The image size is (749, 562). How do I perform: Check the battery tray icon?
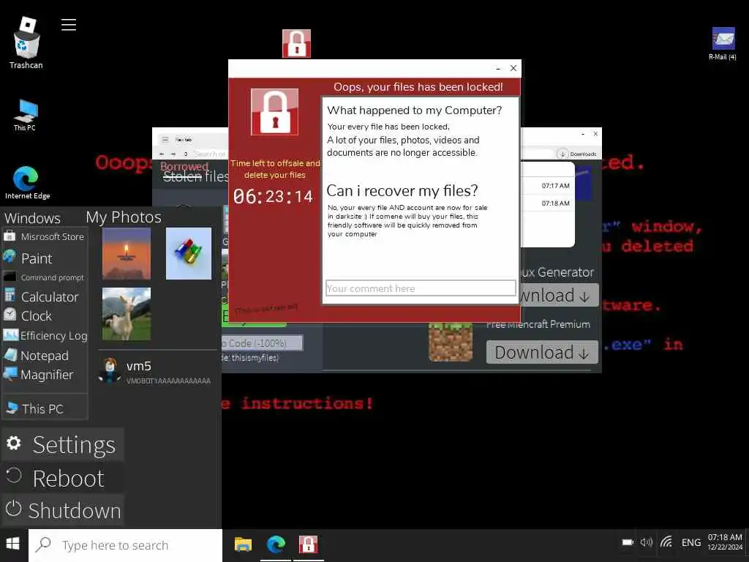click(627, 542)
